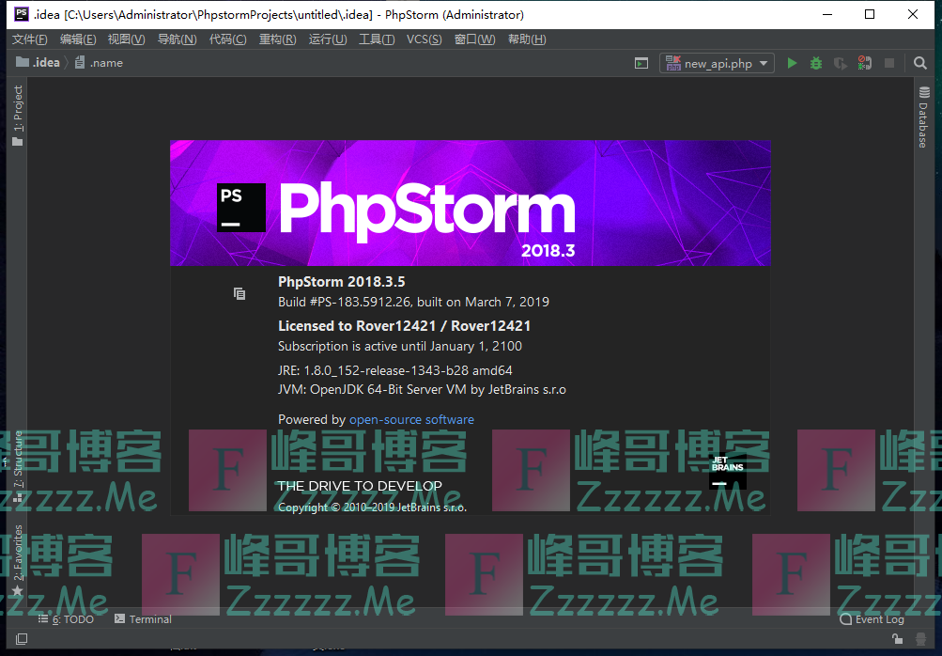Click the Copyright JetBrains s.r.o. line
Screen dimensions: 942x656
click(x=373, y=508)
